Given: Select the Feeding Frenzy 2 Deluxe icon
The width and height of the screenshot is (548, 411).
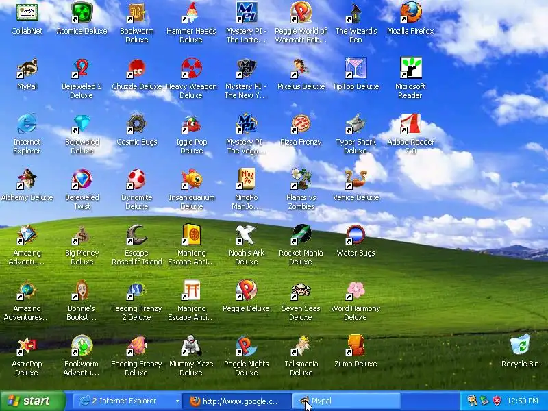Looking at the screenshot, I should point(136,290).
